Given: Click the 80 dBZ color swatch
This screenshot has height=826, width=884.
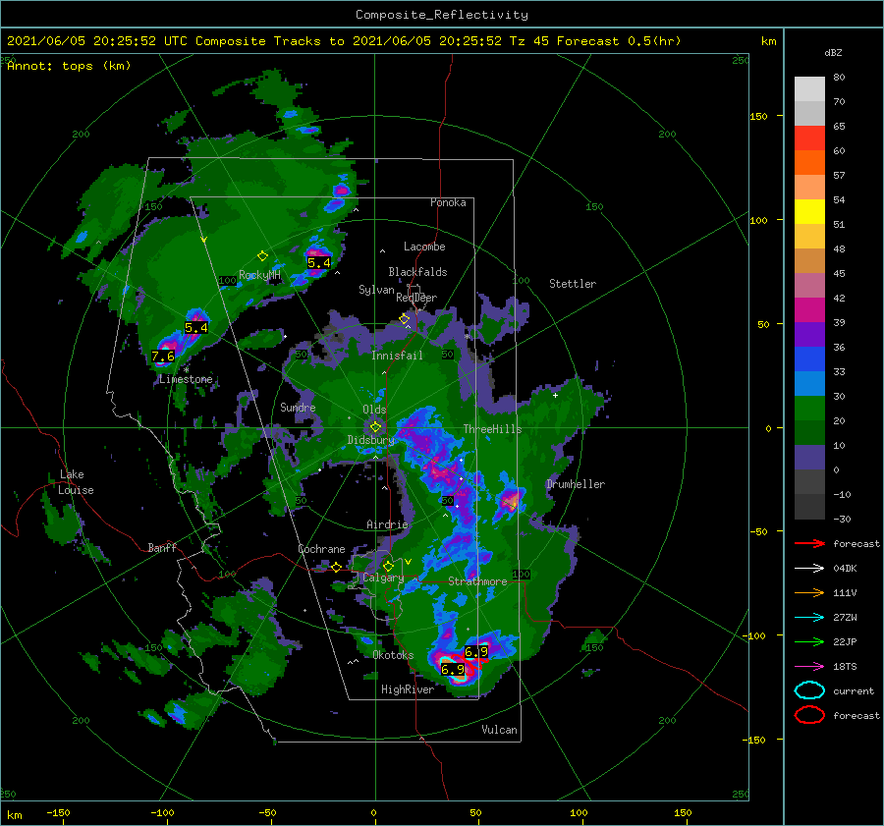Looking at the screenshot, I should click(809, 88).
